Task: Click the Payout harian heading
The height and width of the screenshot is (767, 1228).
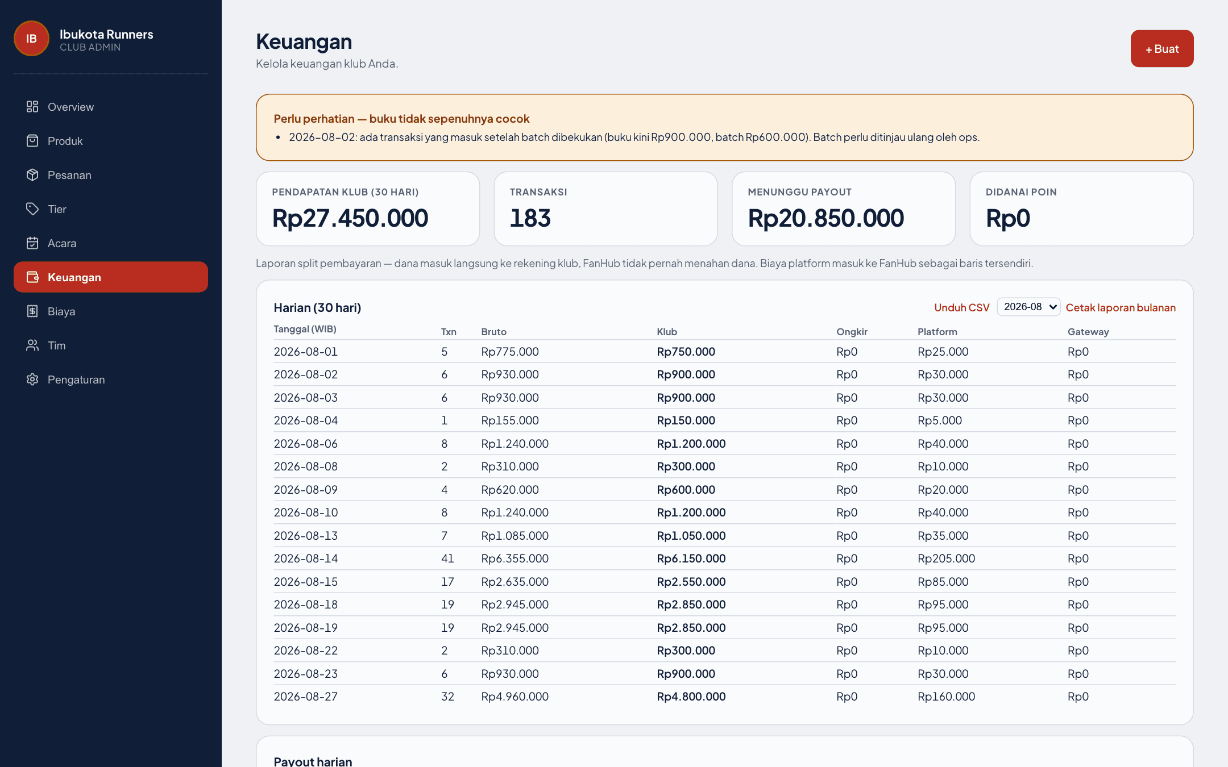Action: (313, 761)
